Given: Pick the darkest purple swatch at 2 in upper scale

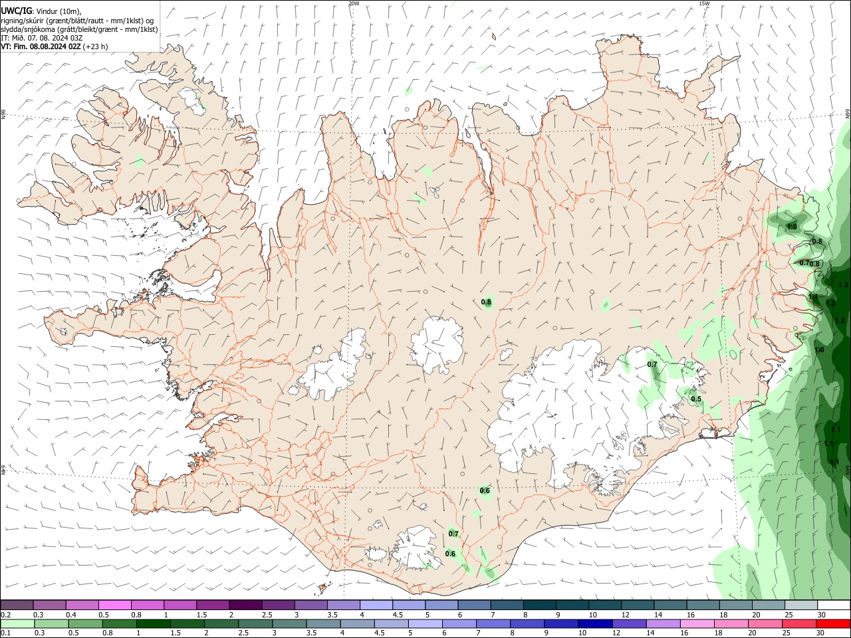Looking at the screenshot, I should click(x=245, y=605).
